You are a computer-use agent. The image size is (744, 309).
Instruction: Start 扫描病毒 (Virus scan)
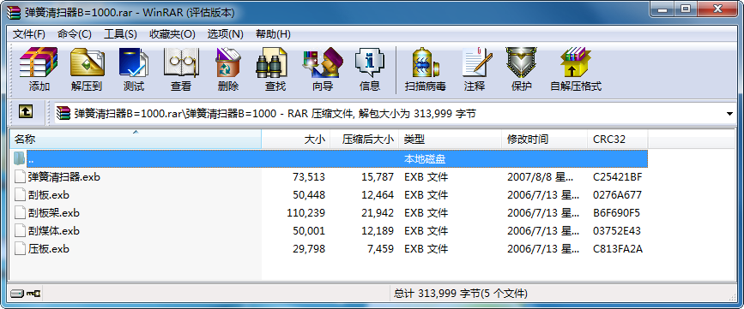click(x=425, y=62)
